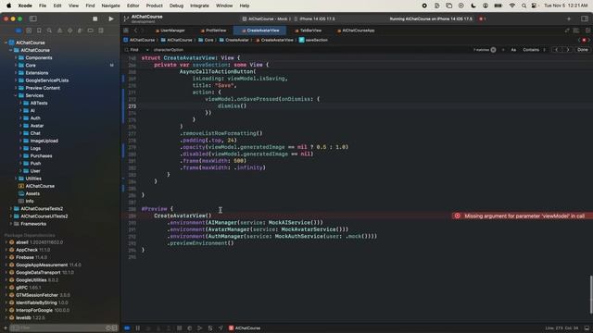This screenshot has width=593, height=333.
Task: Open the project navigator folder icon
Action: (x=19, y=31)
